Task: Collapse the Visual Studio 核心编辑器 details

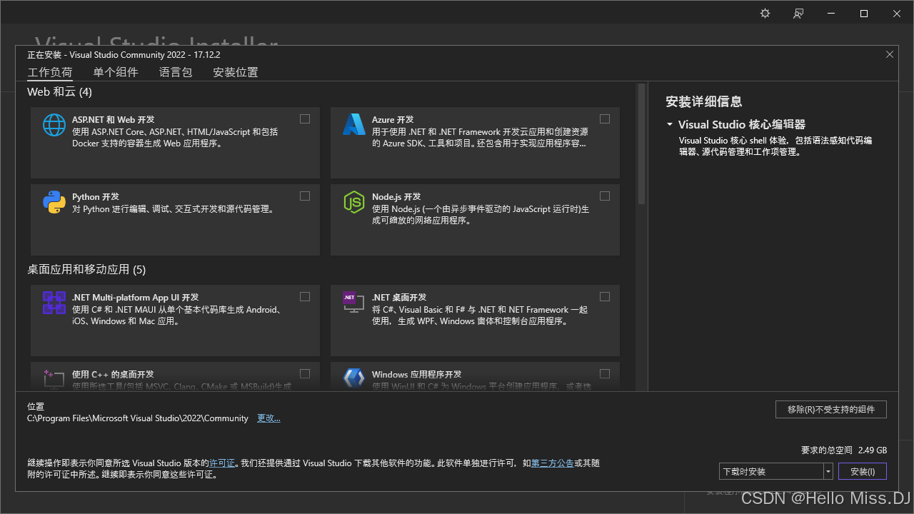Action: click(670, 124)
